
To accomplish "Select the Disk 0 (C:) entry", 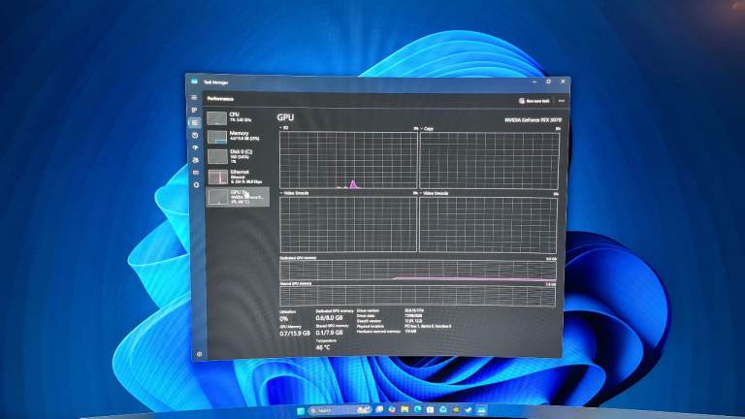I will (237, 156).
